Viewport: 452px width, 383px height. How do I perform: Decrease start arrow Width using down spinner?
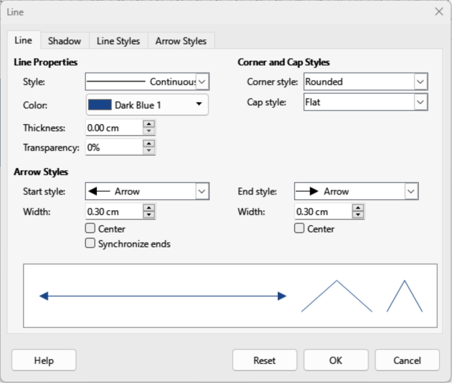[x=149, y=216]
